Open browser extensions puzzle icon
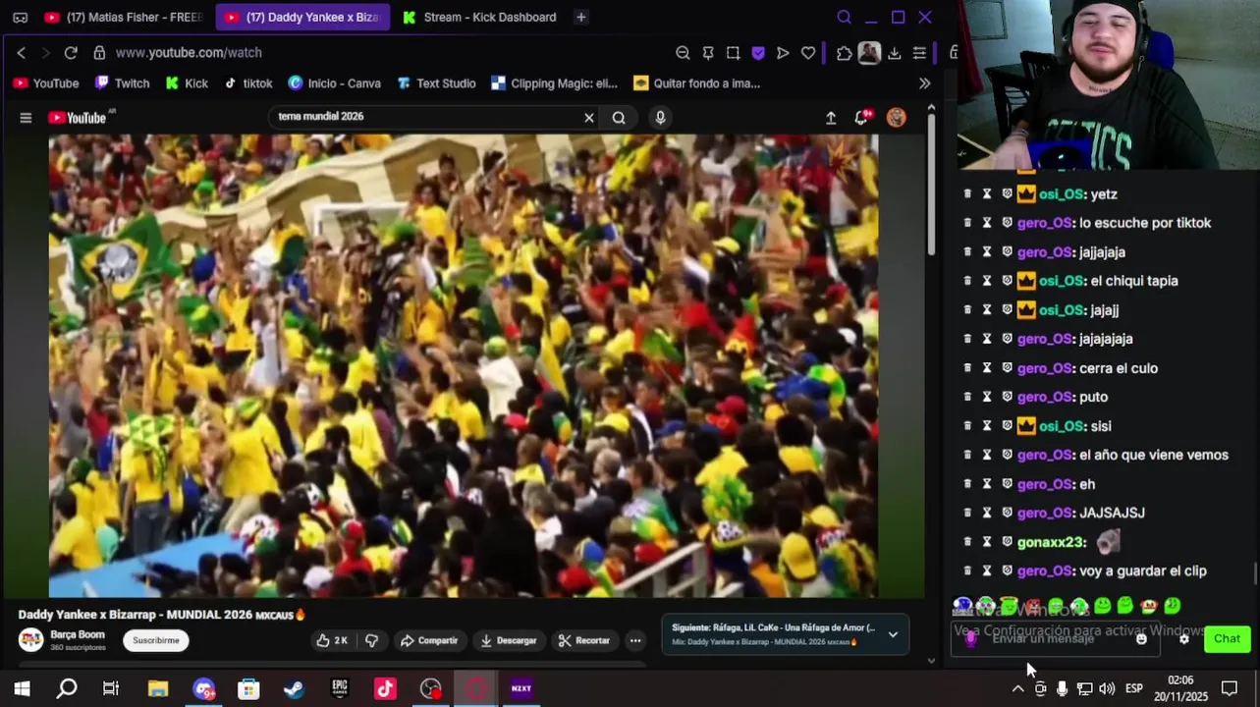 tap(845, 53)
